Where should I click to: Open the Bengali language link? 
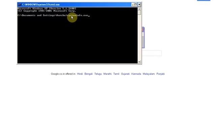pyautogui.click(x=88, y=74)
